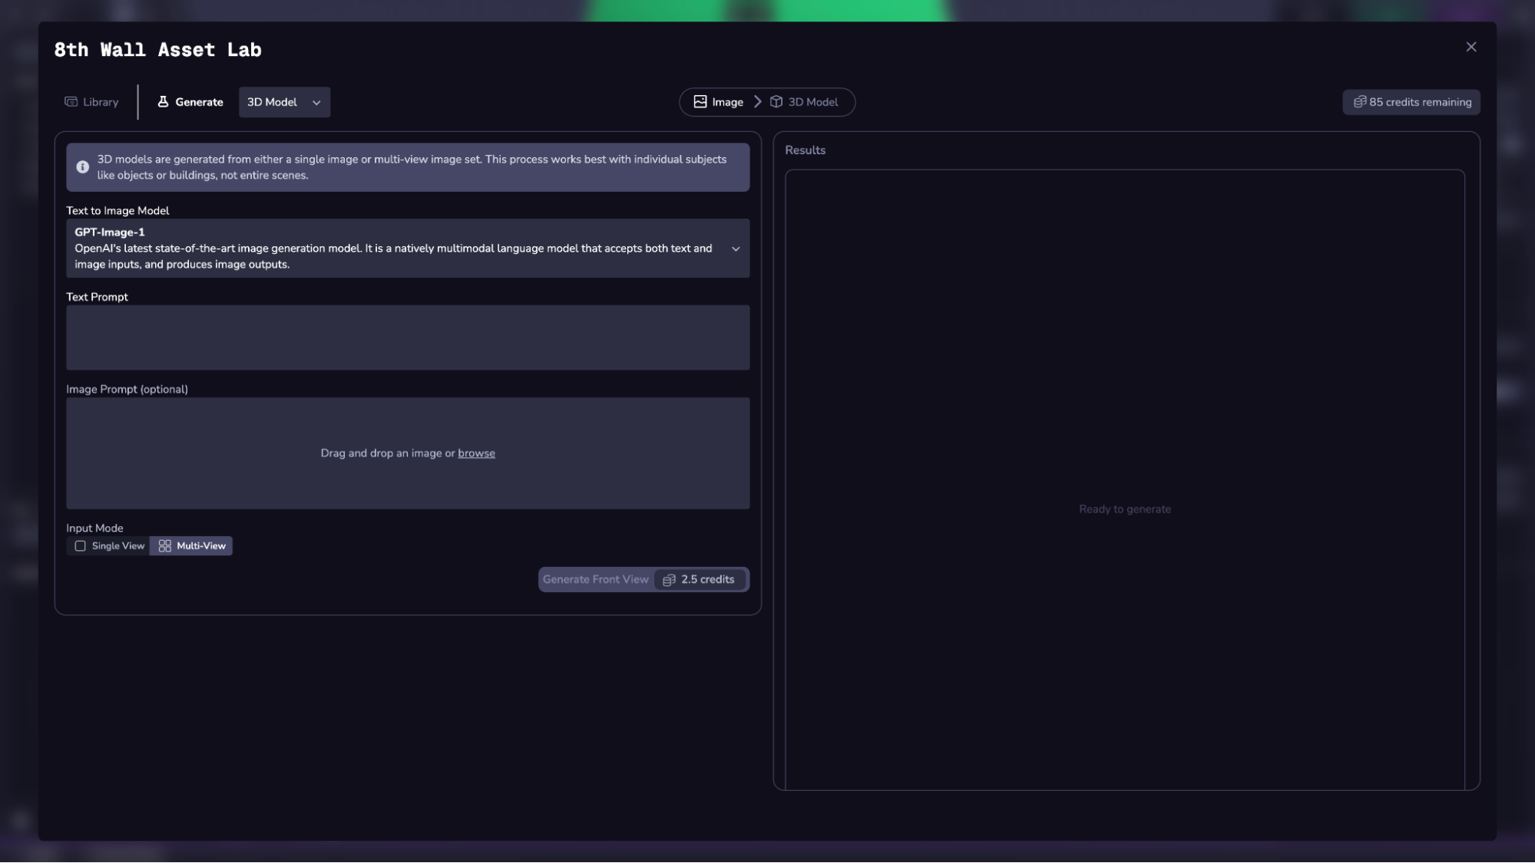The width and height of the screenshot is (1535, 863).
Task: Click the Multi-View grid icon
Action: (x=164, y=546)
